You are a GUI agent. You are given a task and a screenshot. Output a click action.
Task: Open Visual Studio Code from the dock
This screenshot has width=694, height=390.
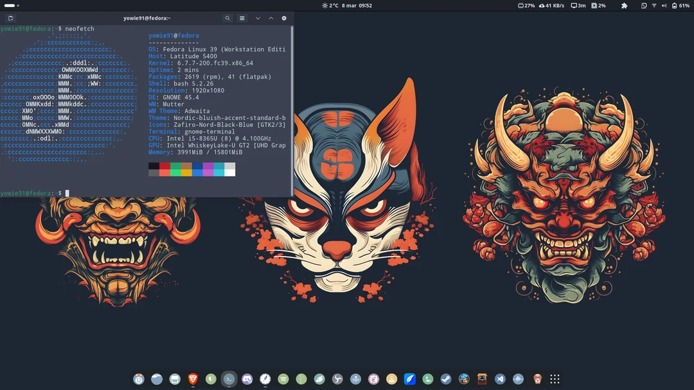pos(500,379)
